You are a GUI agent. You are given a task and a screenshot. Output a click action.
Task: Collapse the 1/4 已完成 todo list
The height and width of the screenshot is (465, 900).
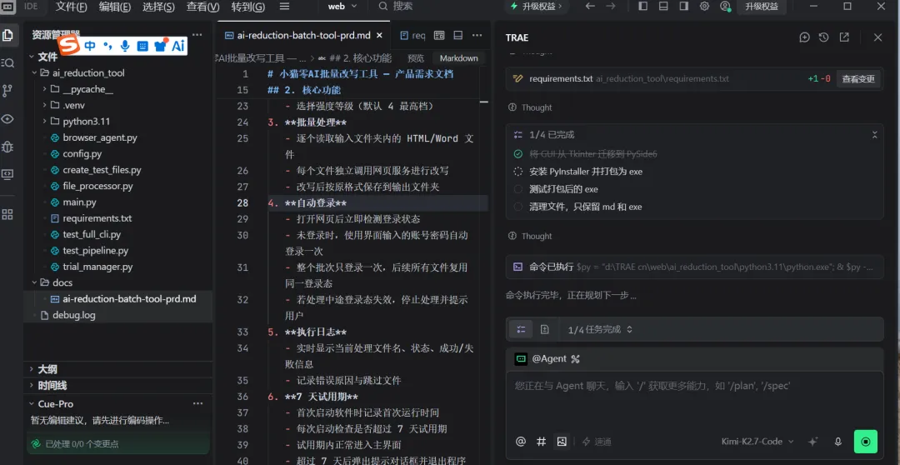874,135
